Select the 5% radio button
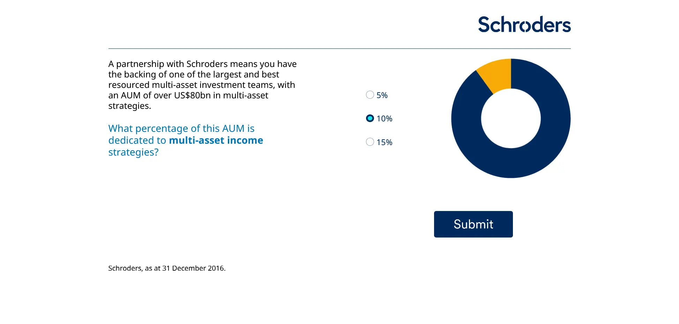Screen dimensions: 679x324 (370, 95)
